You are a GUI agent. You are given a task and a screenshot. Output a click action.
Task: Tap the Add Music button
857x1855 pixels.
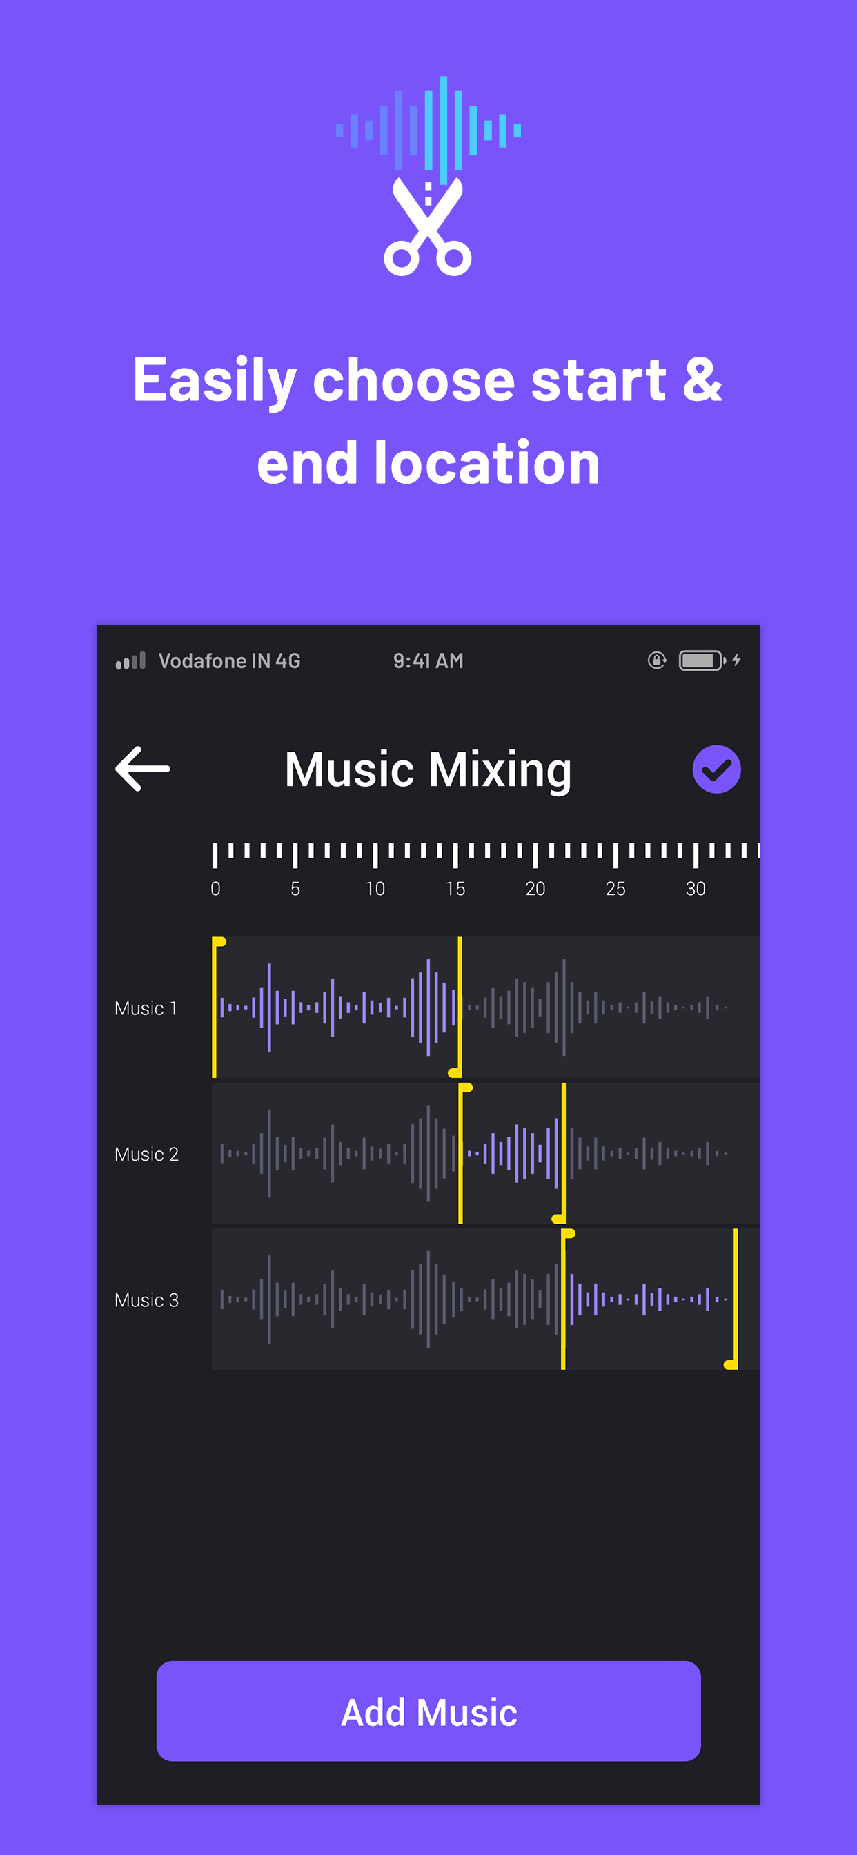coord(428,1711)
